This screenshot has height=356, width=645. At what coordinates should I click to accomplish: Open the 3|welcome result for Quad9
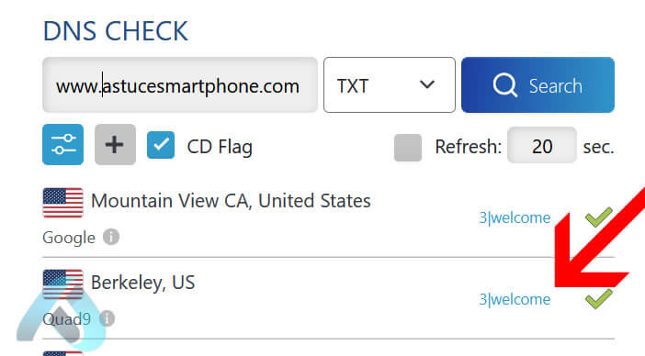[515, 299]
